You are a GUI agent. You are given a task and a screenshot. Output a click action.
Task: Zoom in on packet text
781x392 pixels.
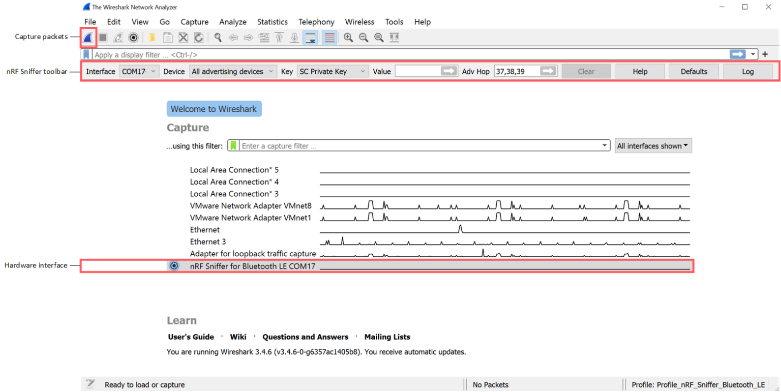click(x=348, y=37)
